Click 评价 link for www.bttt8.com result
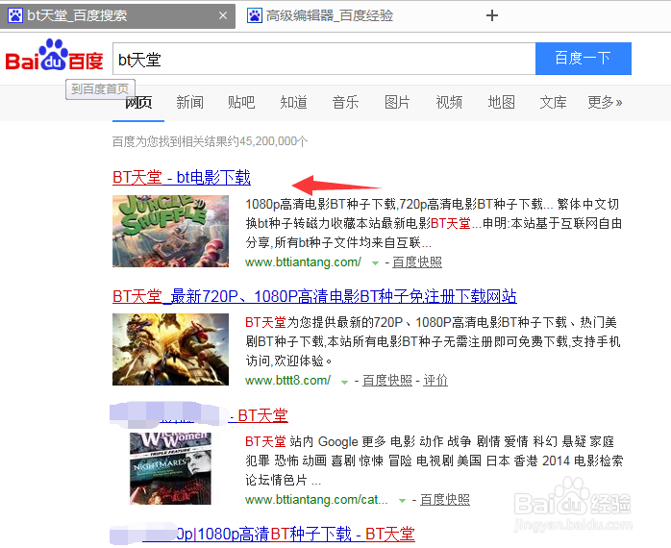671x548 pixels. (435, 380)
